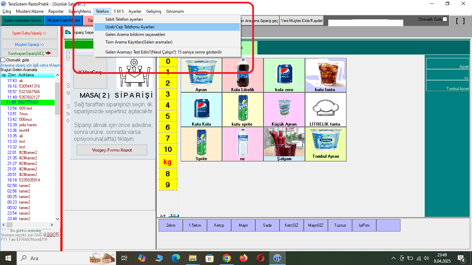Image resolution: width=472 pixels, height=265 pixels.
Task: Run Gelen Aramayı Test Edin entry
Action: click(167, 52)
